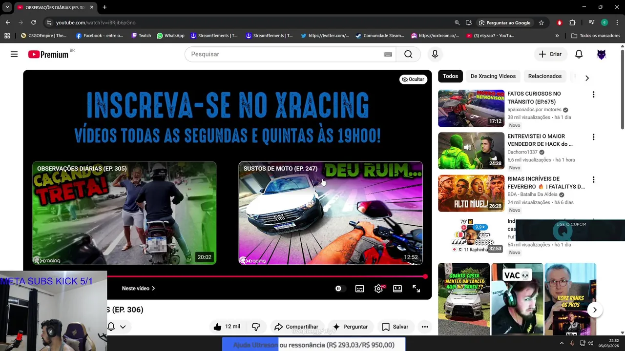Start voice search with microphone
625x351 pixels.
435,54
